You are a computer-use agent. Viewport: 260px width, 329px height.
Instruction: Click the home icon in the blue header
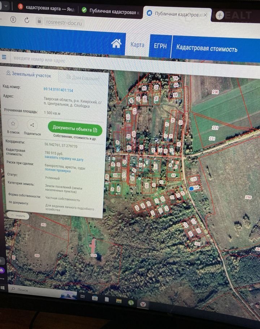[x=116, y=44]
